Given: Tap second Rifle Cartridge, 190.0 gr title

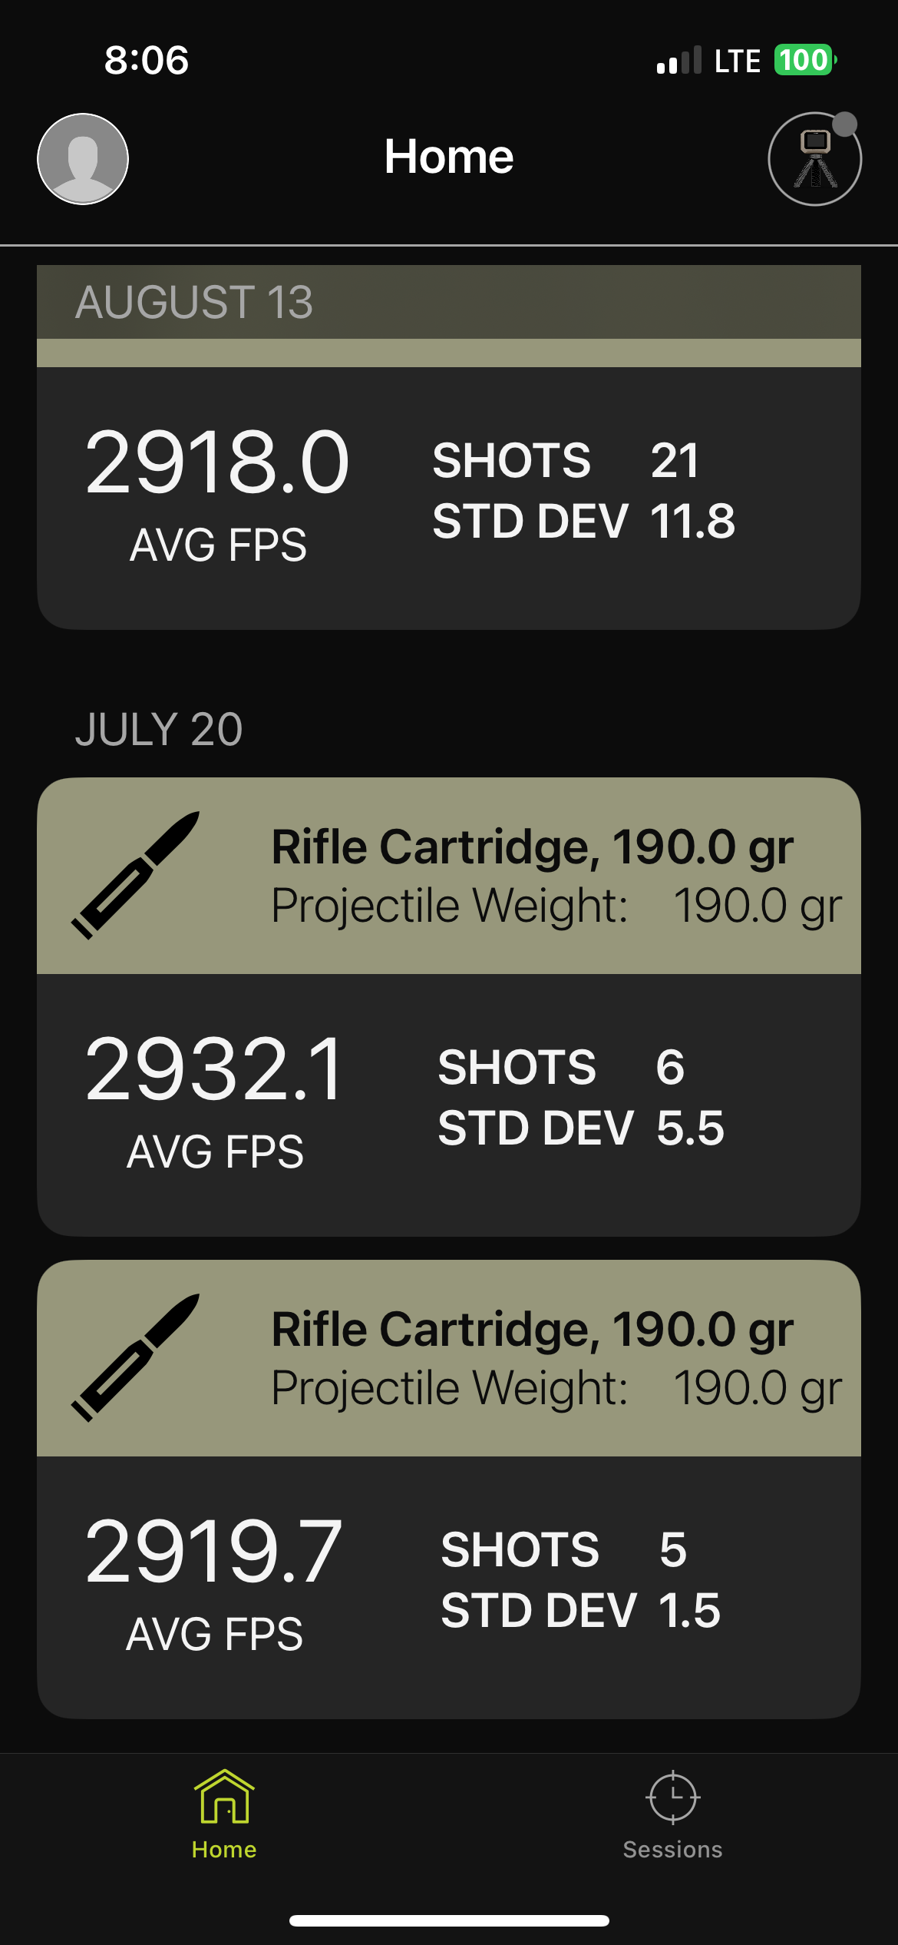Looking at the screenshot, I should 533,1330.
